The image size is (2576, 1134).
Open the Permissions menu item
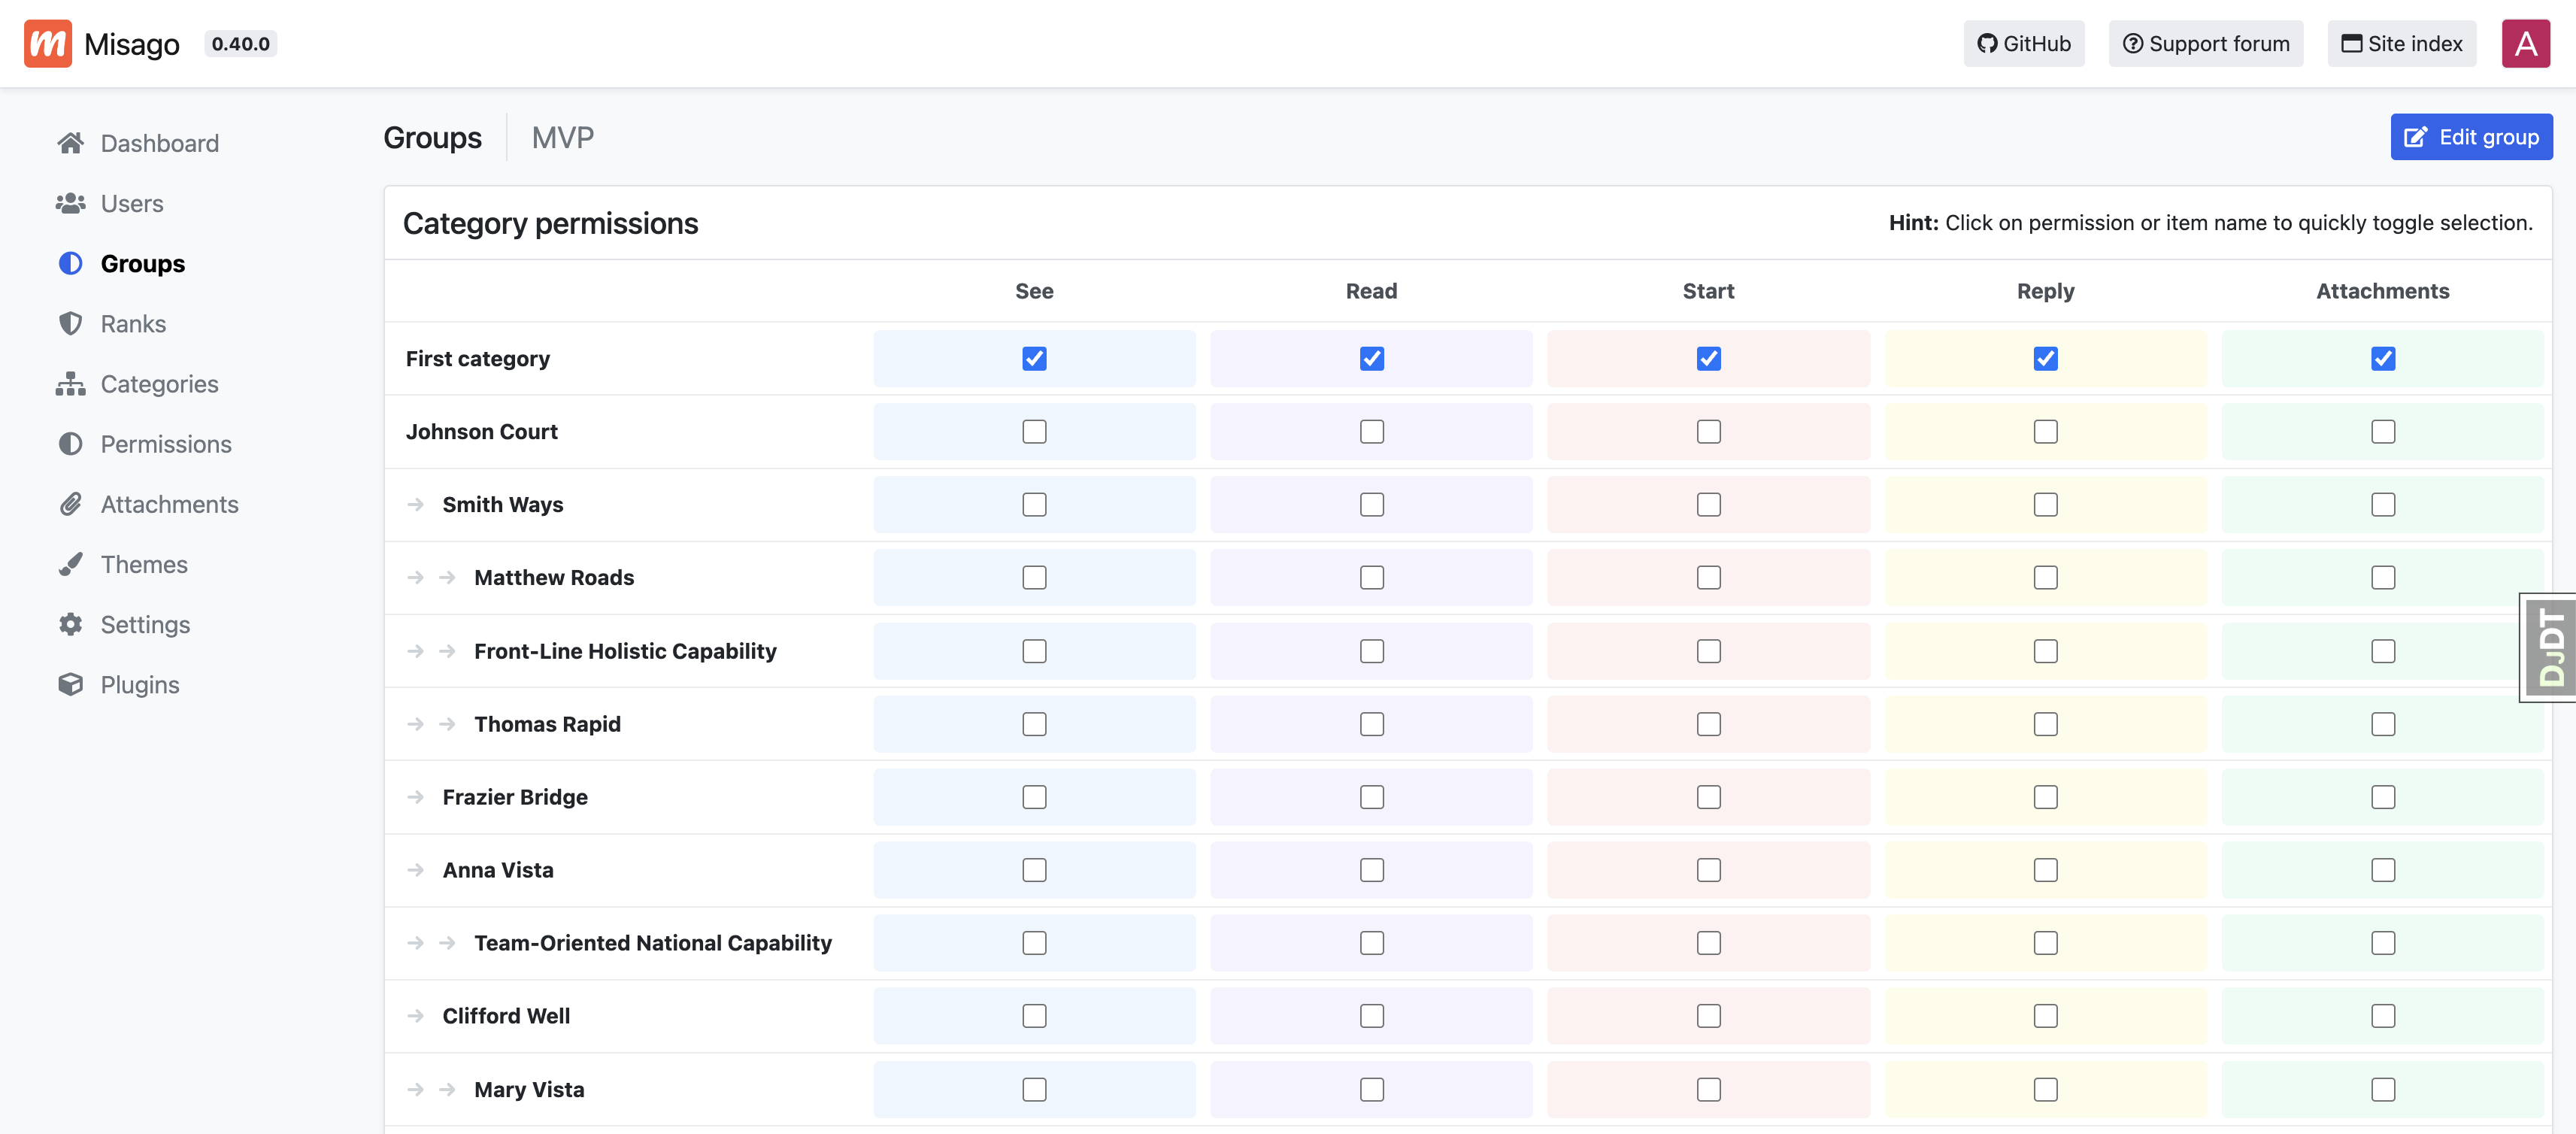166,444
